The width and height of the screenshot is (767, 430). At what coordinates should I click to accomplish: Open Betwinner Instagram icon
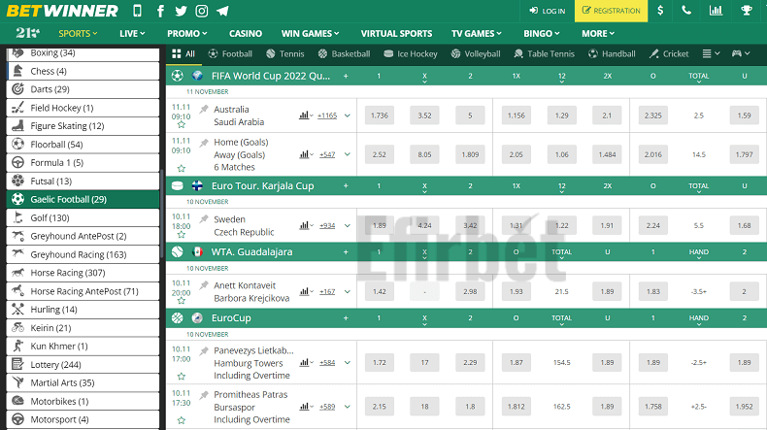202,11
